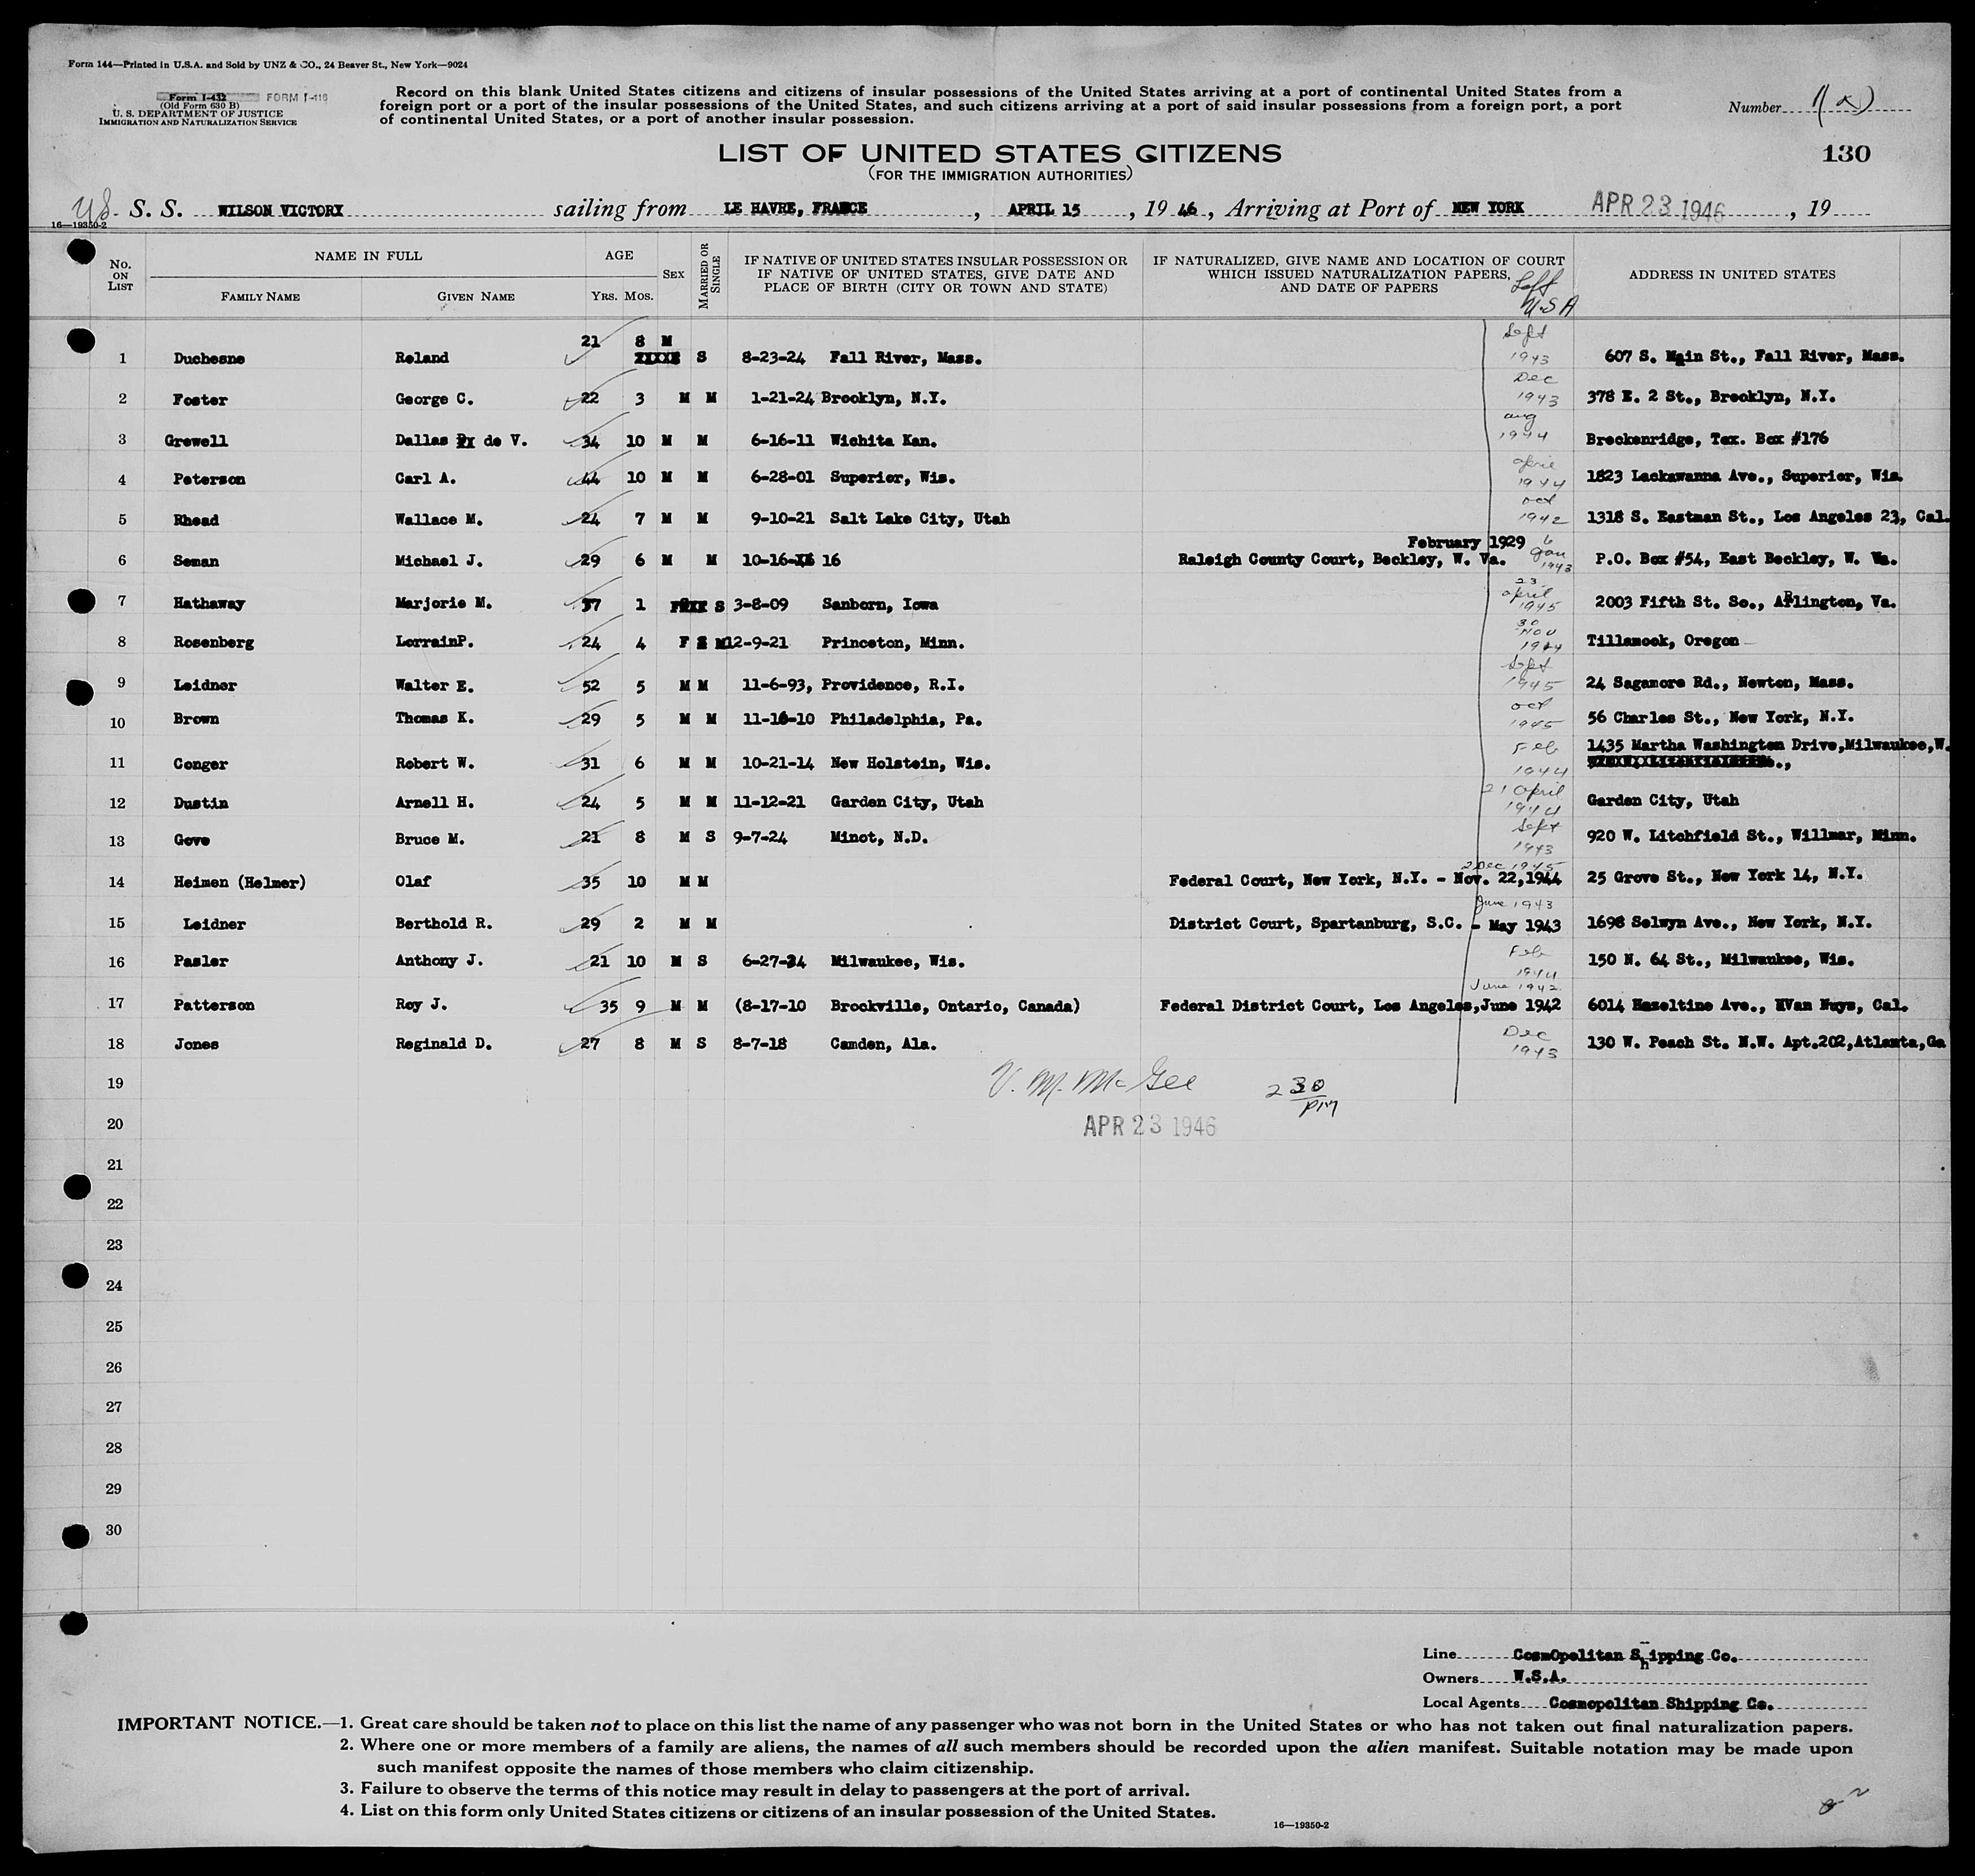Click the family name 'Heimen (Helmer)'

pyautogui.click(x=239, y=882)
